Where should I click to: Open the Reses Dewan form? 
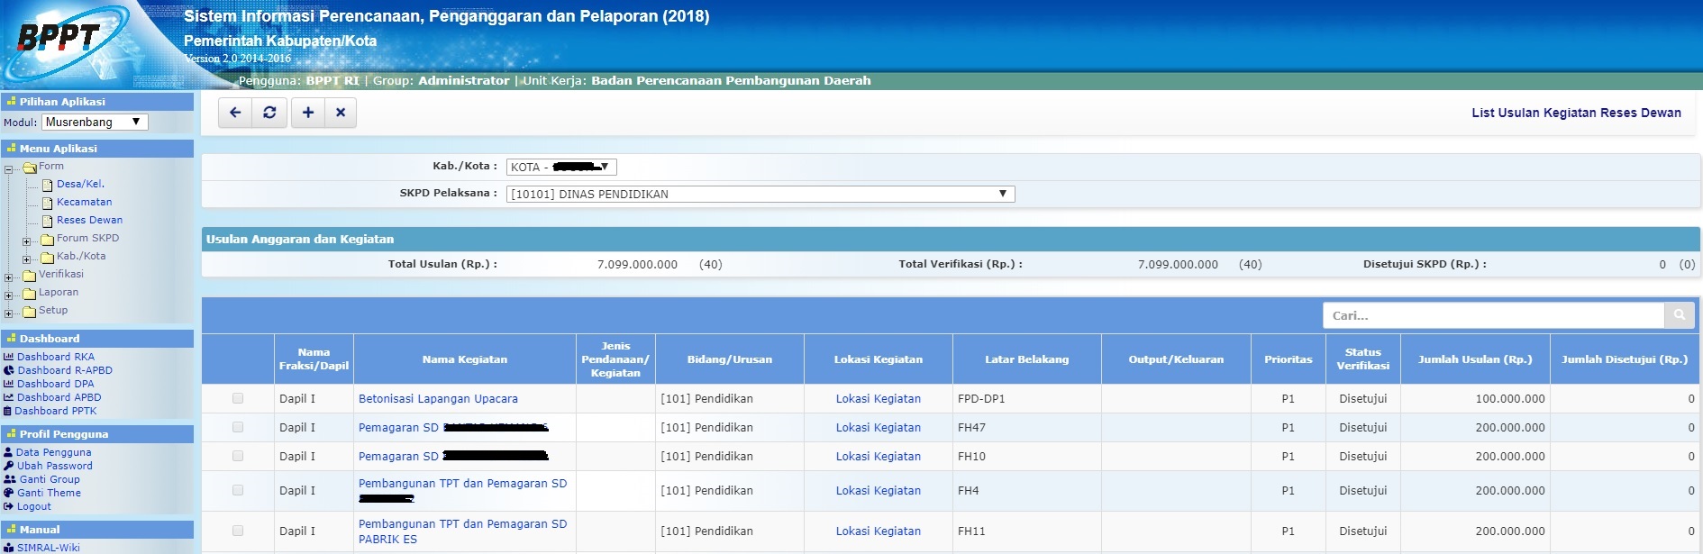point(89,220)
